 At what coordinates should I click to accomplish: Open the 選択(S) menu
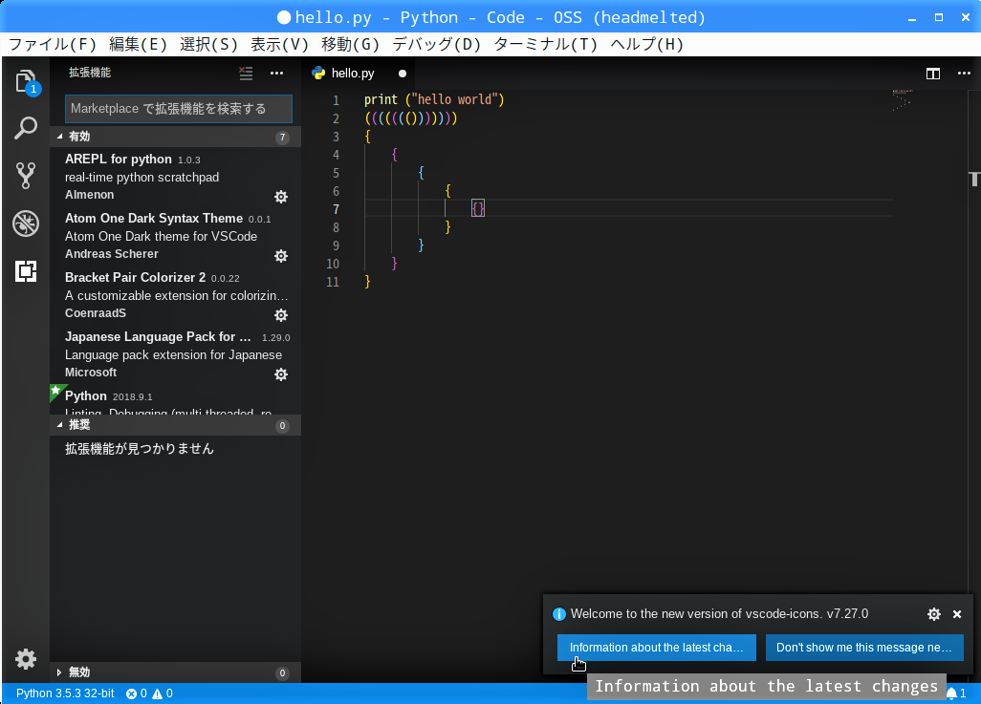(x=208, y=44)
